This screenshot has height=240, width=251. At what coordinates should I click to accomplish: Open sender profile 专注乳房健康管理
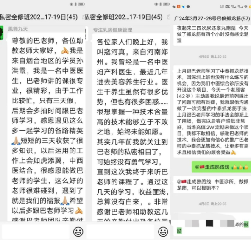coord(112,30)
